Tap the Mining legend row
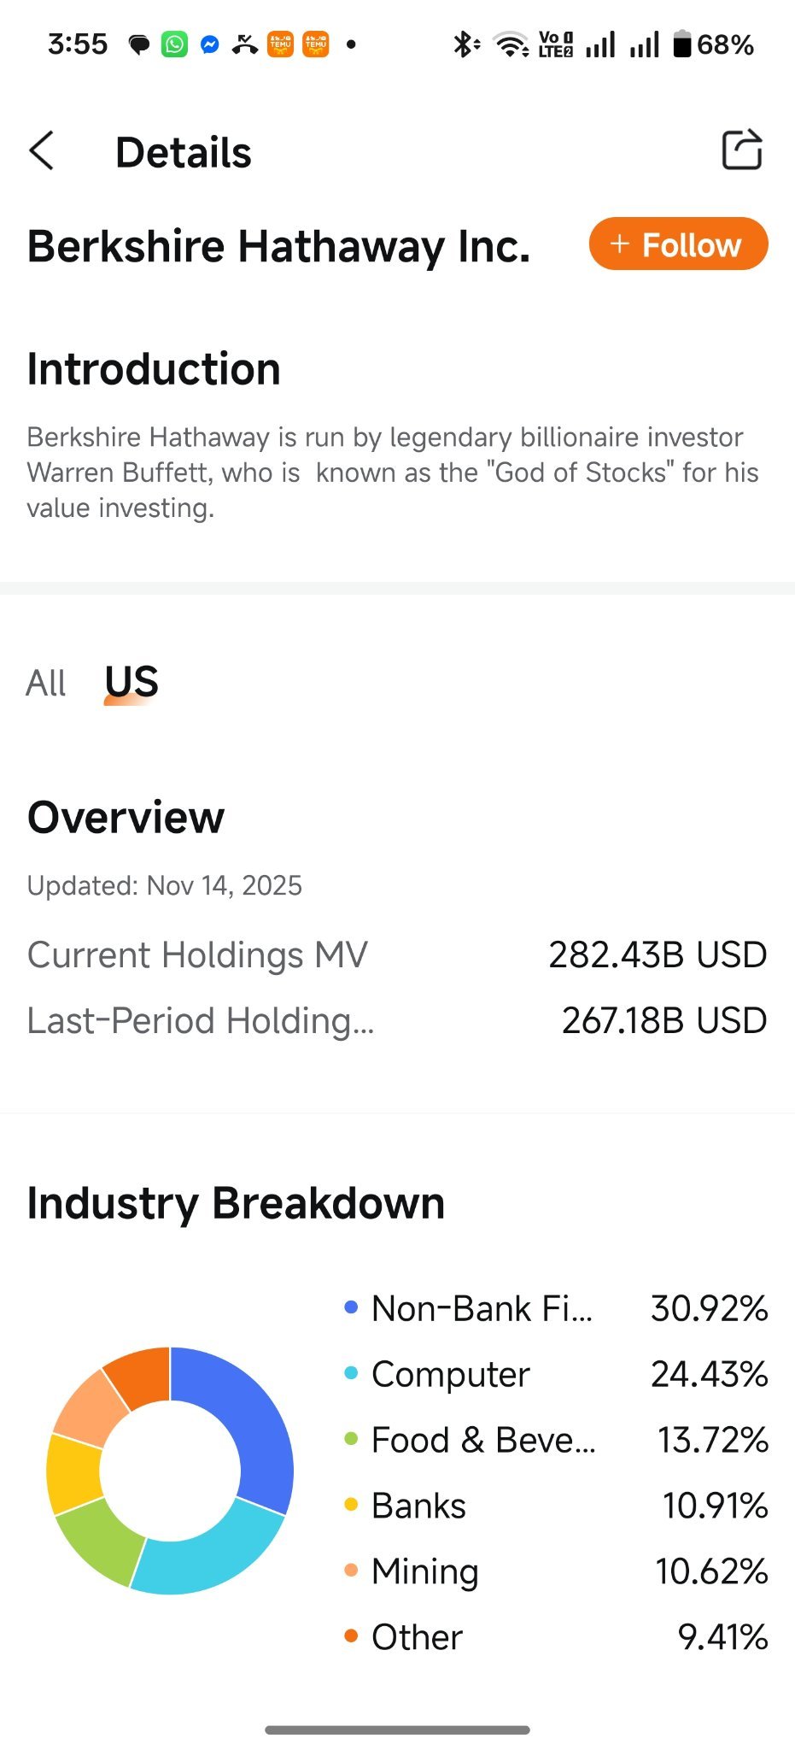The image size is (795, 1750). [555, 1571]
